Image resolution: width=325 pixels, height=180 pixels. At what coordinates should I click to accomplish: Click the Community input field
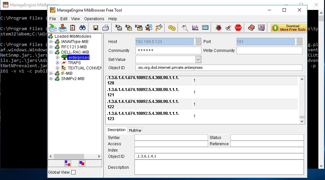168,51
